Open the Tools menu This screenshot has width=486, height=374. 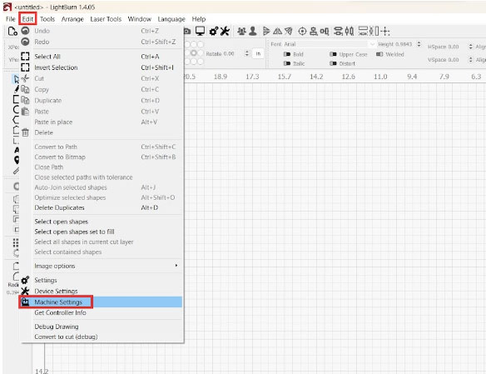pos(47,19)
